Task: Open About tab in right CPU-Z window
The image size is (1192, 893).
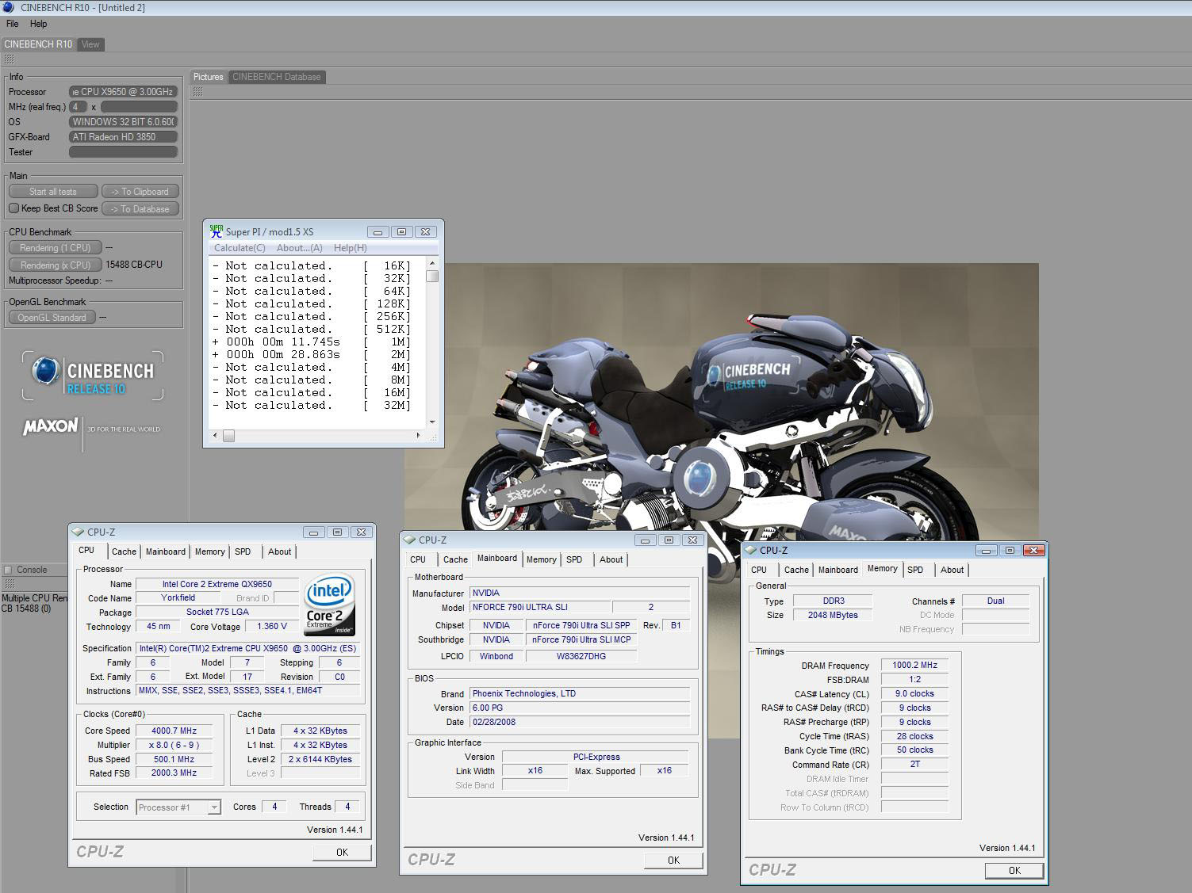Action: click(x=952, y=570)
